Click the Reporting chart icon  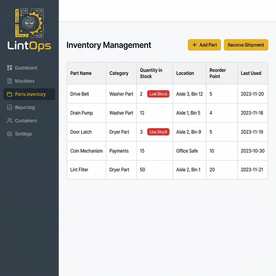[x=9, y=107]
